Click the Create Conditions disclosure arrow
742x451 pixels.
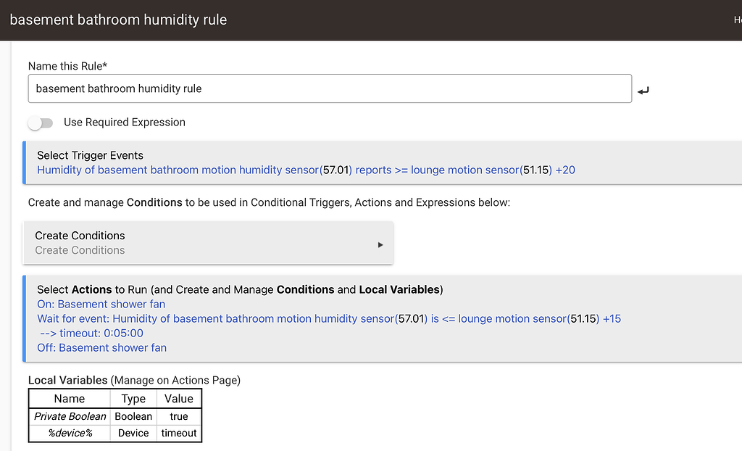click(380, 245)
